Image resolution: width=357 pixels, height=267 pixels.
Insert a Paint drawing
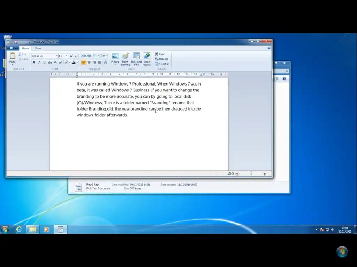tap(125, 59)
